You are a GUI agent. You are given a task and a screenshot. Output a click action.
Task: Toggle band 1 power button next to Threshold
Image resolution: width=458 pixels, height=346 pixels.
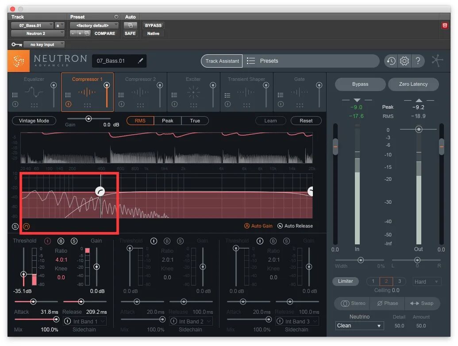47,241
